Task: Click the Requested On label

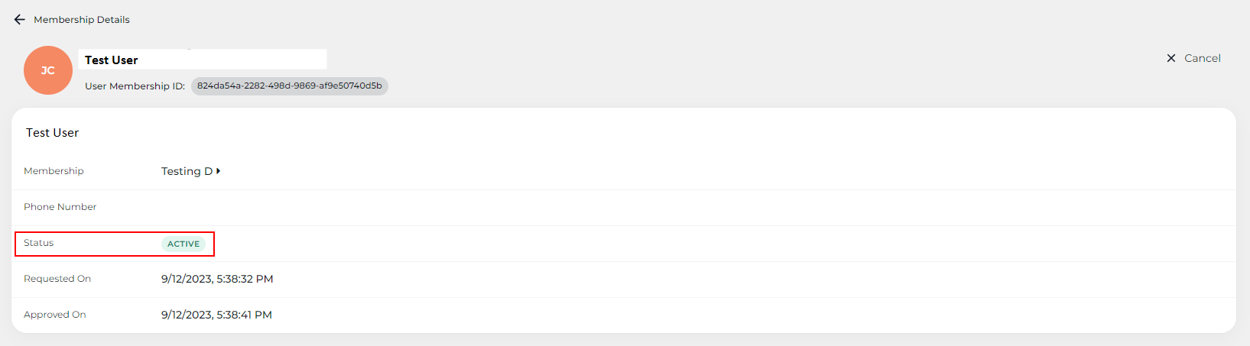Action: 57,279
